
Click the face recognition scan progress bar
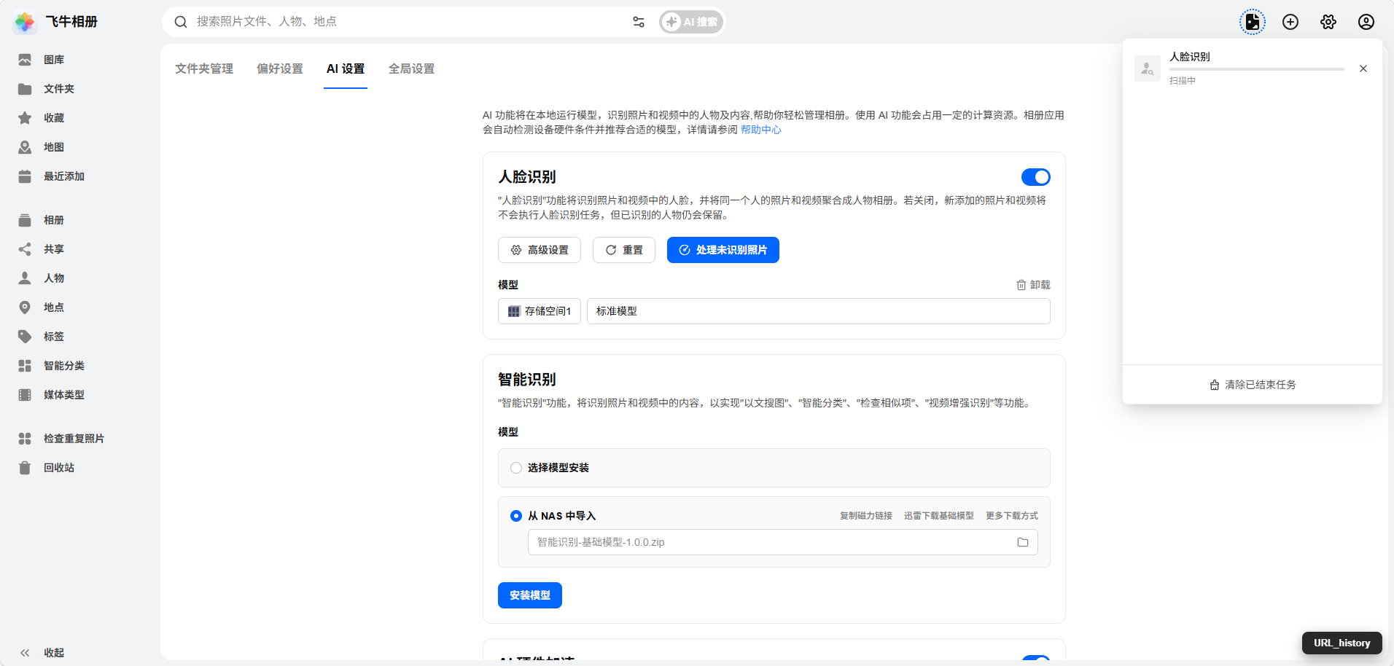click(1255, 69)
